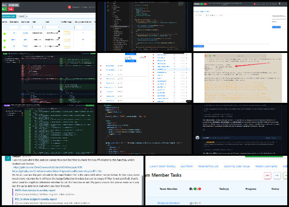This screenshot has height=207, width=289.
Task: Click the teal J avatar in chat message
Action: 8,158
